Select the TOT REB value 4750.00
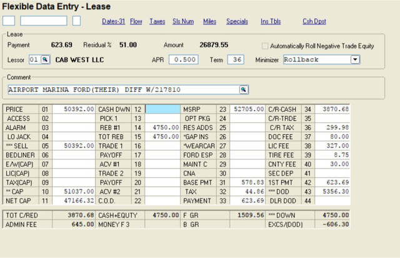Image resolution: width=400 pixels, height=258 pixels. [x=162, y=137]
